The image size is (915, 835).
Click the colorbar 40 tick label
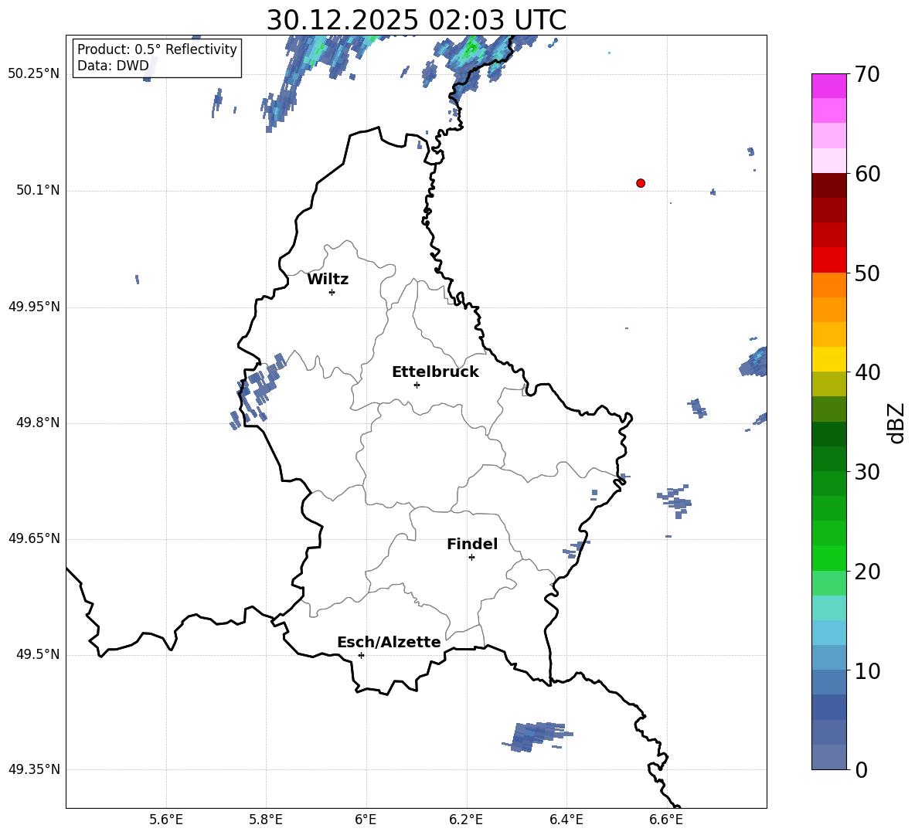point(867,372)
